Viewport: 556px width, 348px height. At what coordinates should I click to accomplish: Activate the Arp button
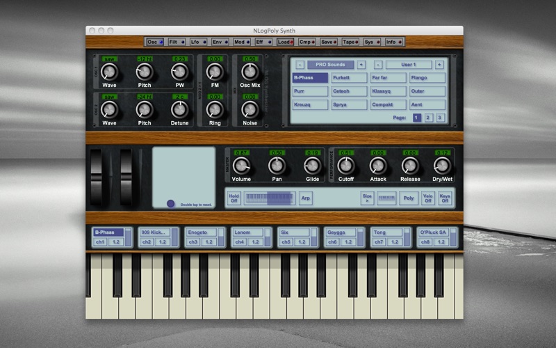[305, 198]
